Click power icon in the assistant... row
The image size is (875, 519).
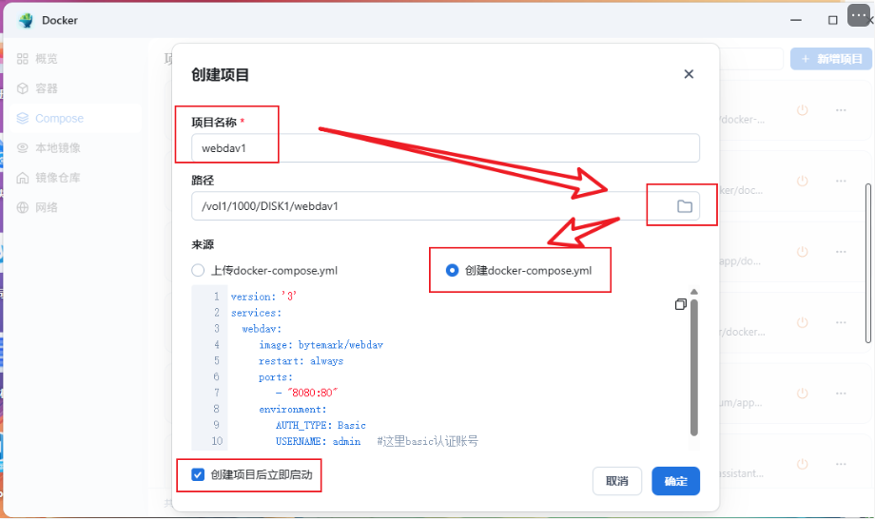point(803,464)
